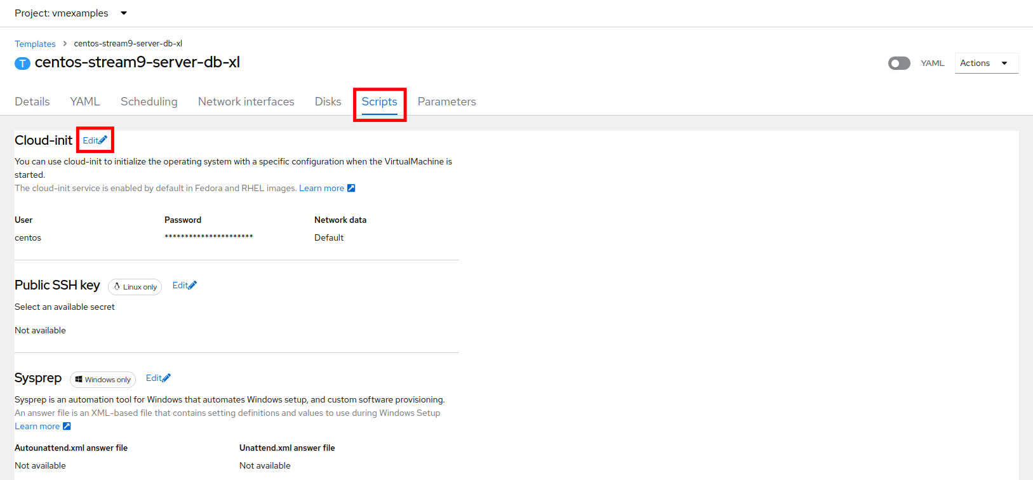Image resolution: width=1033 pixels, height=480 pixels.
Task: Click the breadcrumb chevron separator
Action: [x=65, y=44]
